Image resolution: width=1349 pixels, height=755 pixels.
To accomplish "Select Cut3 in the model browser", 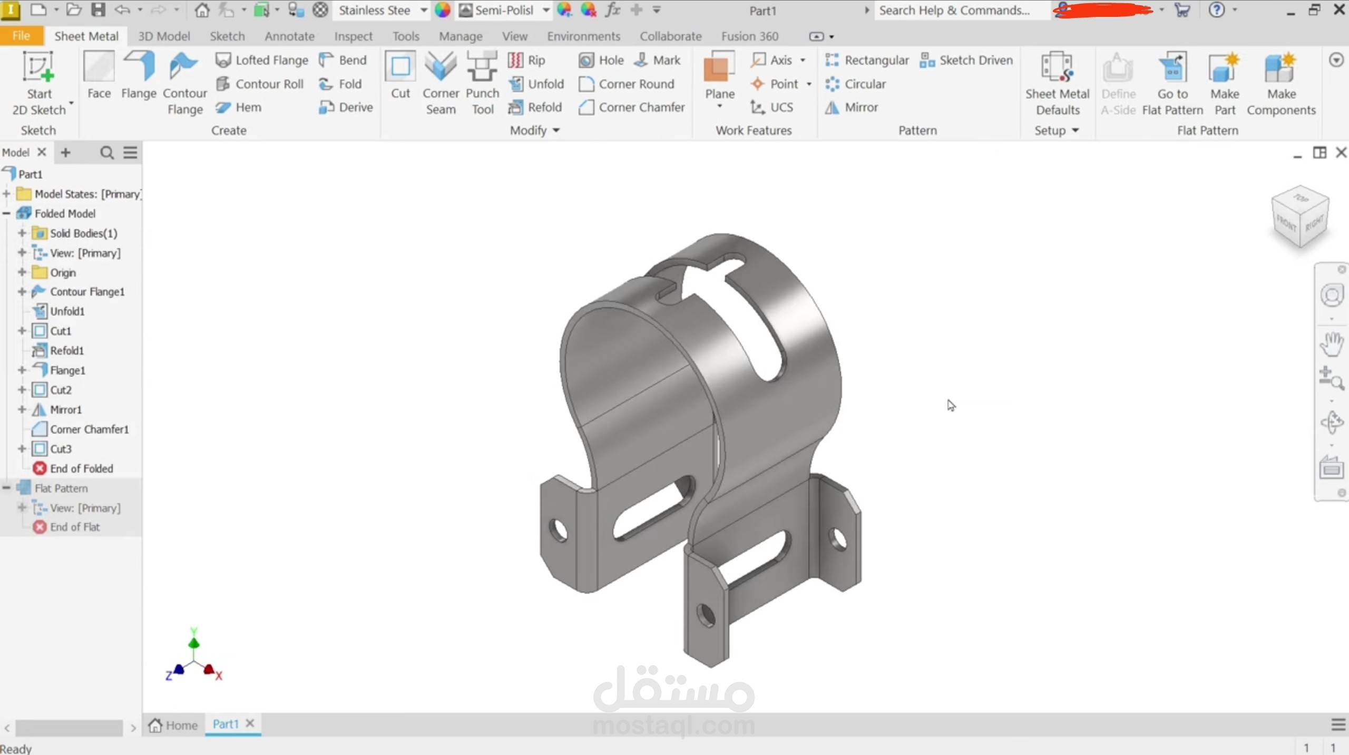I will 61,449.
